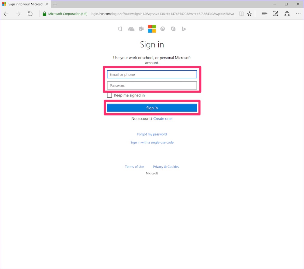
Task: Click the OneDrive cloud icon
Action: coord(131,29)
